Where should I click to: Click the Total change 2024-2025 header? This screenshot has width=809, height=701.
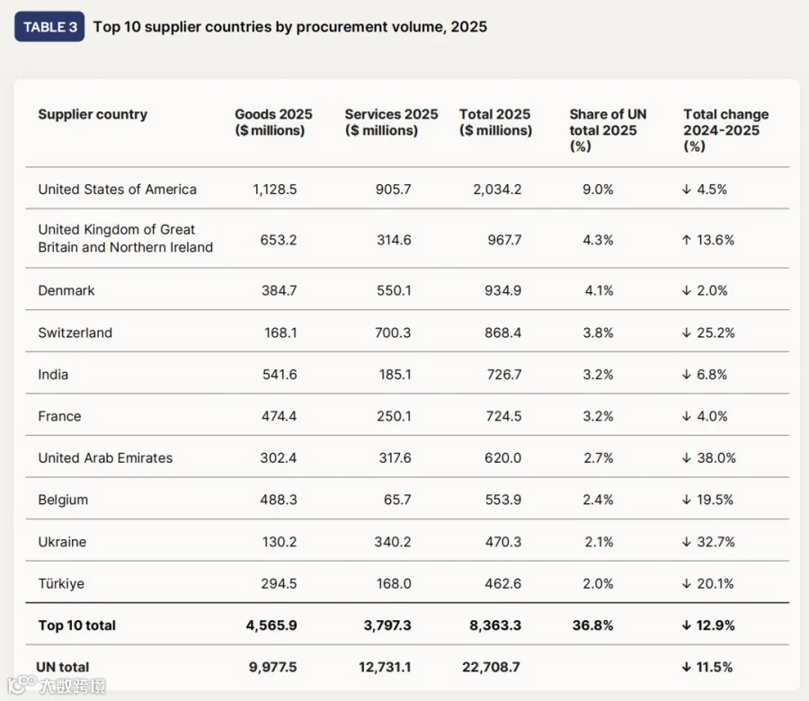[726, 130]
